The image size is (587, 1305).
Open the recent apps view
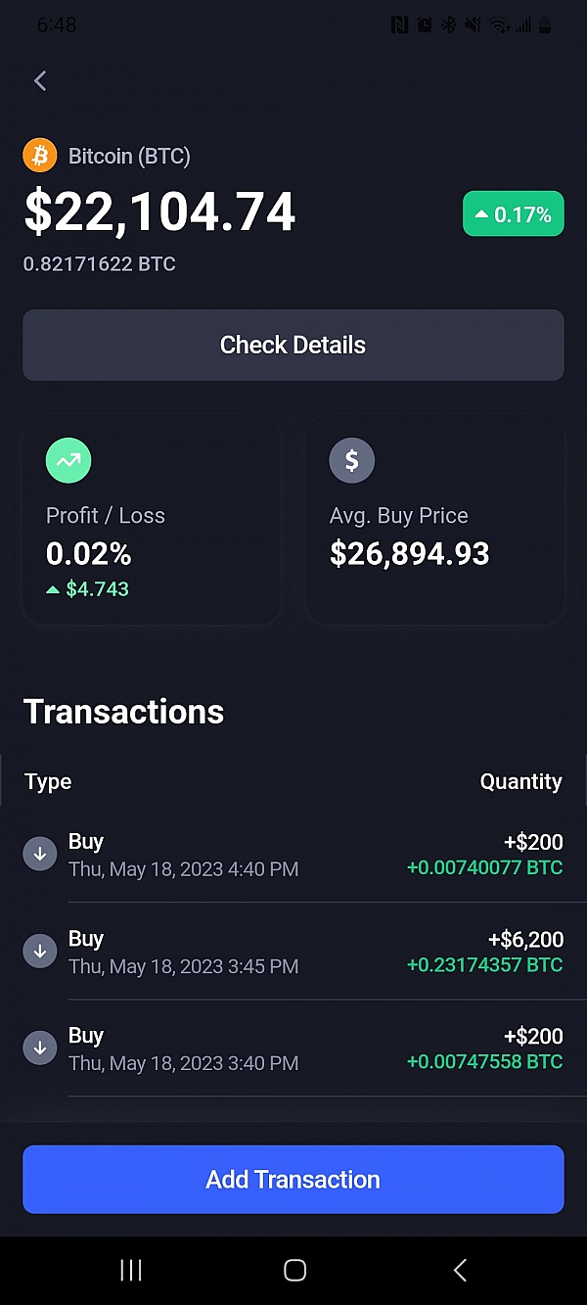point(130,1269)
